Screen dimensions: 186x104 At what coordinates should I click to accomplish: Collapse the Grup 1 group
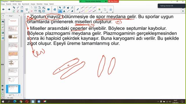pos(7,16)
